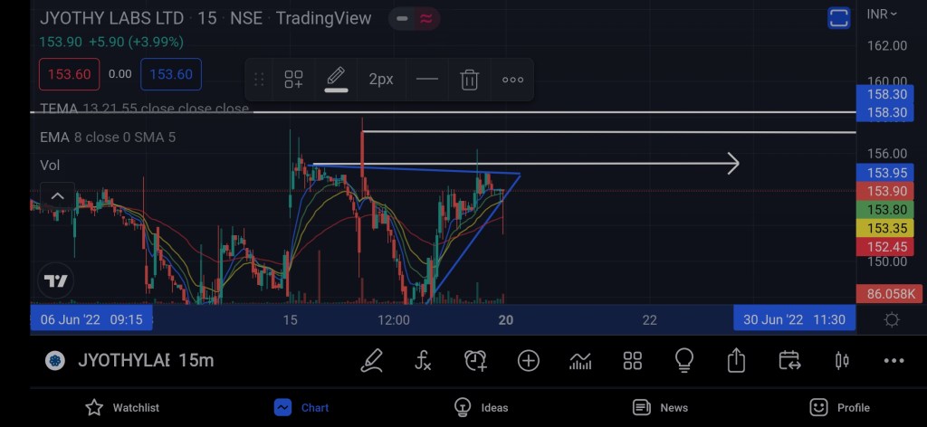Tap the blue 153.60 buy button
Screen dimensions: 927x427
tap(171, 74)
